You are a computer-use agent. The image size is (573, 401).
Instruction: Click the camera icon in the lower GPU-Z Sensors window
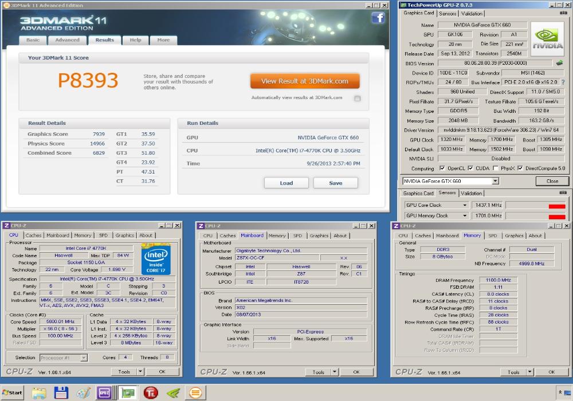563,192
